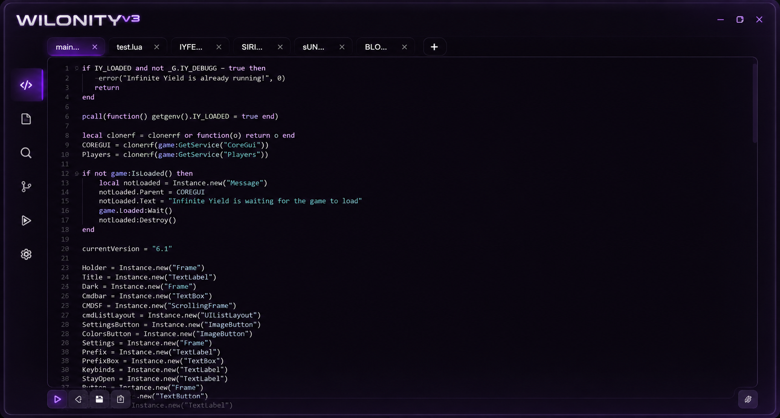The width and height of the screenshot is (780, 418).
Task: Collapse the if block at line 12
Action: pos(76,173)
